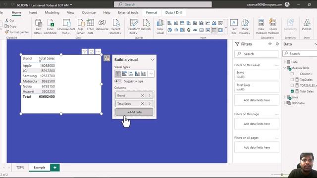Collapse the MeasureTable node
This screenshot has height=178, width=317.
[x=285, y=68]
